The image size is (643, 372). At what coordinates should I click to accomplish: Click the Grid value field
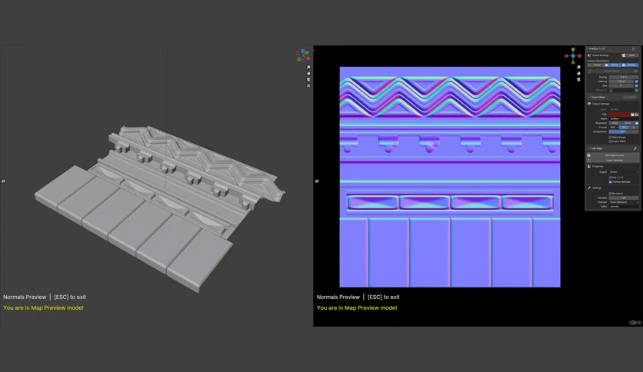click(x=621, y=85)
